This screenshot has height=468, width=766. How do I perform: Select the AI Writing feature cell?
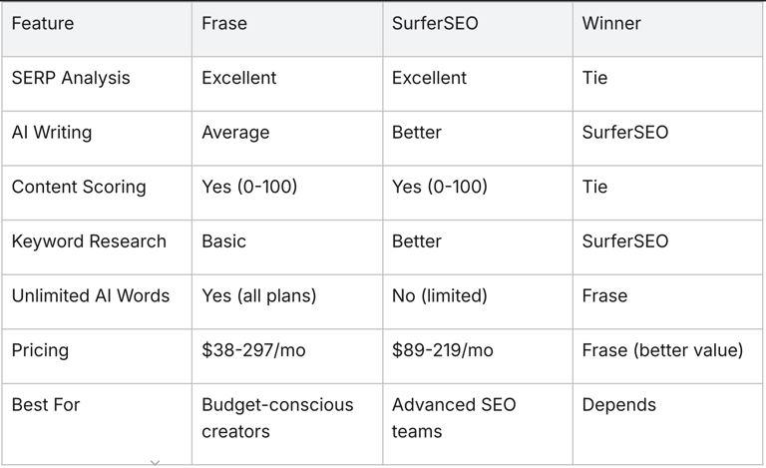coord(52,133)
